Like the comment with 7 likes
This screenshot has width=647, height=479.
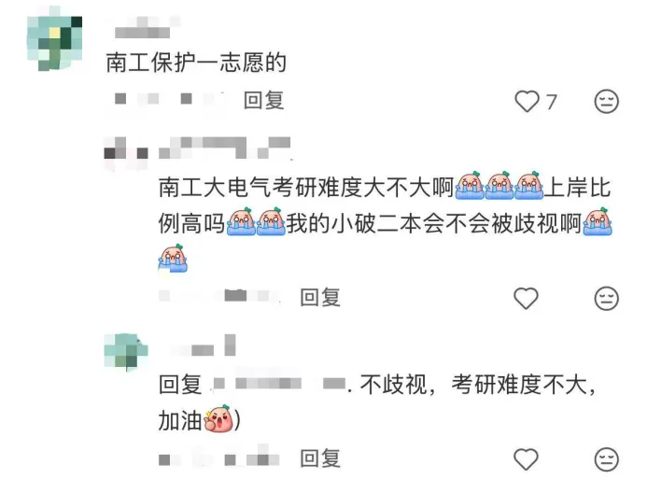[527, 101]
